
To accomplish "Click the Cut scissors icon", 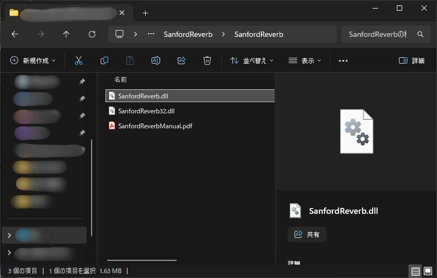I will 79,61.
